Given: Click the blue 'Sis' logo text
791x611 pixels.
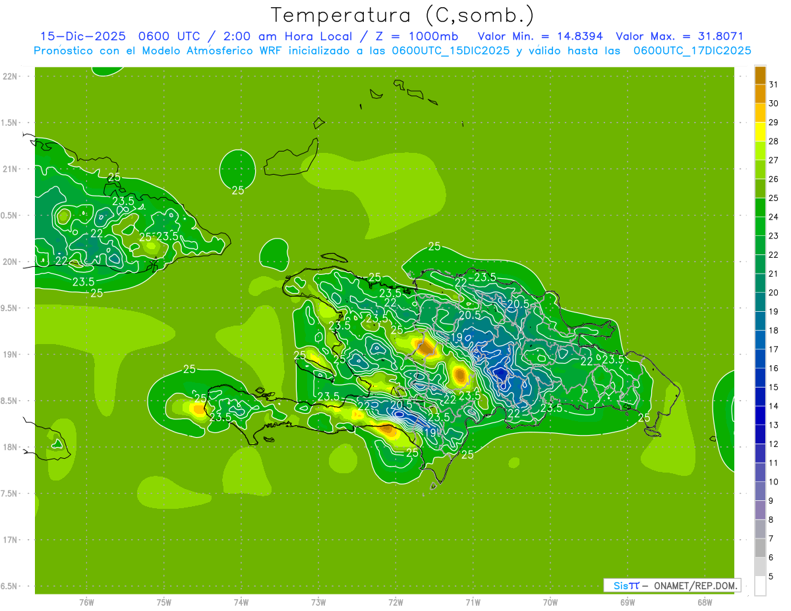Looking at the screenshot, I should tap(622, 585).
